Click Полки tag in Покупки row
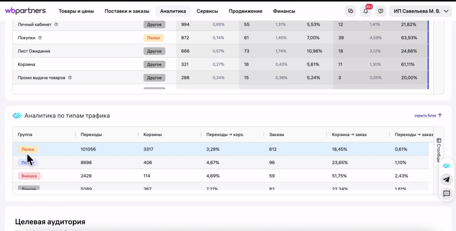Image resolution: width=456 pixels, height=231 pixels. click(x=153, y=38)
